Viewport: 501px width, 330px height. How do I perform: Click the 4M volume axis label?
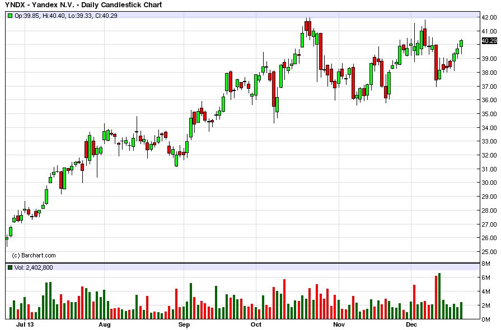[486, 291]
